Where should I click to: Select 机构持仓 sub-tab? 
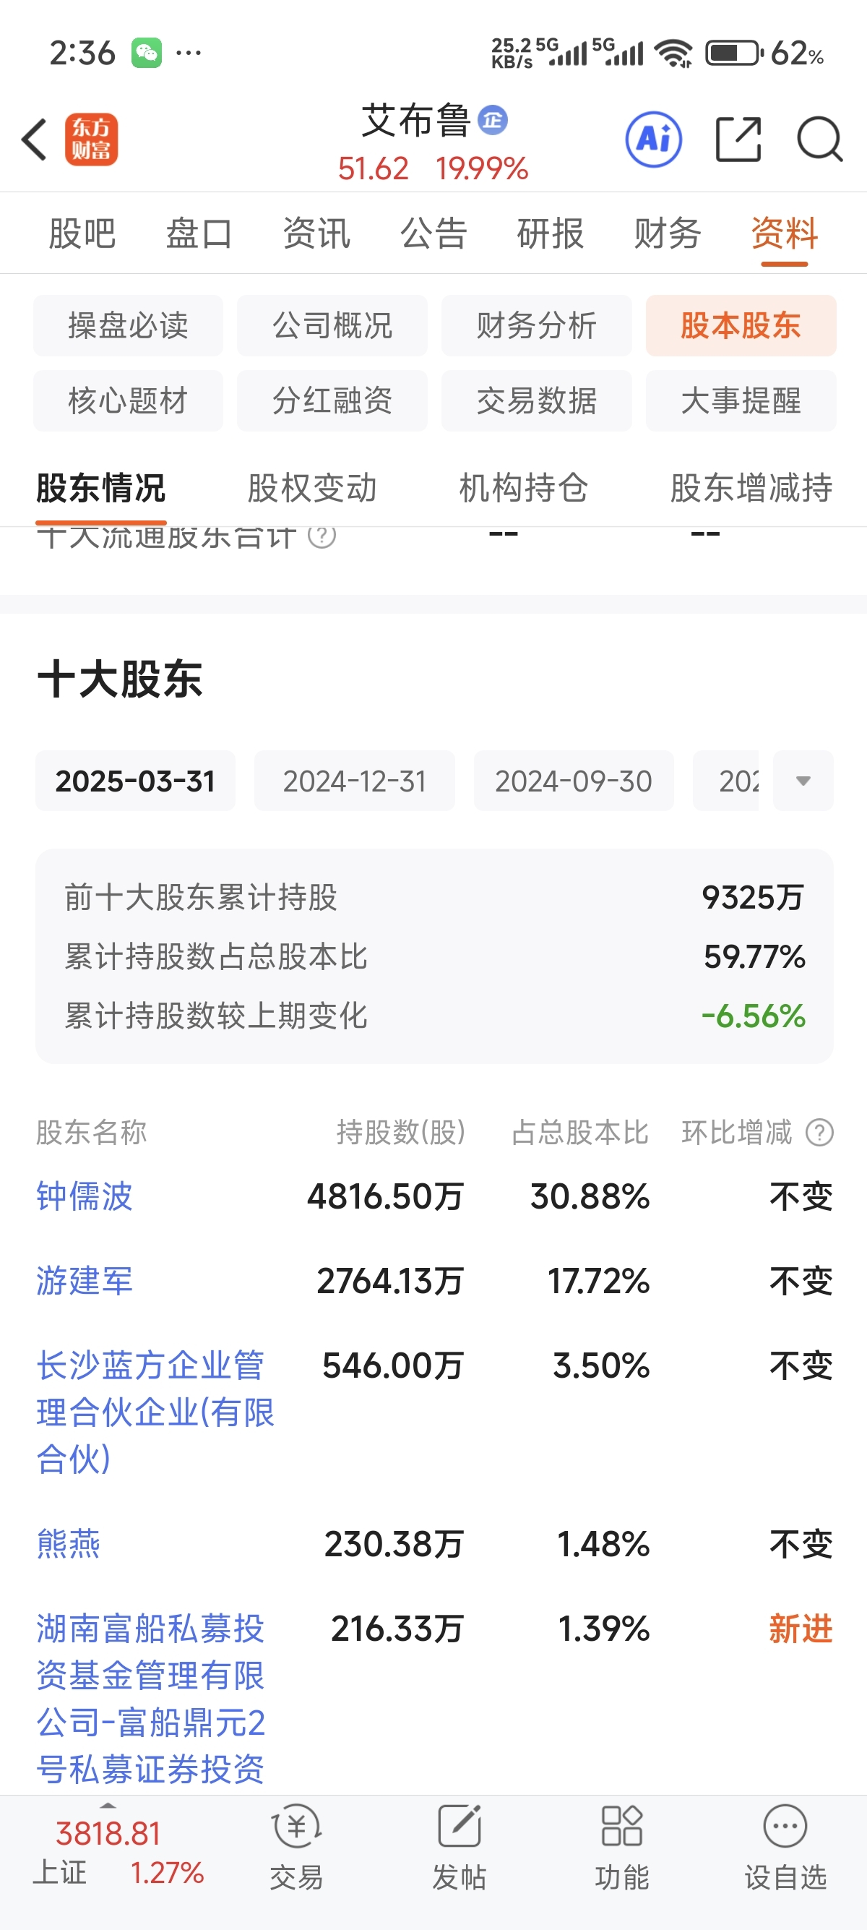click(523, 489)
